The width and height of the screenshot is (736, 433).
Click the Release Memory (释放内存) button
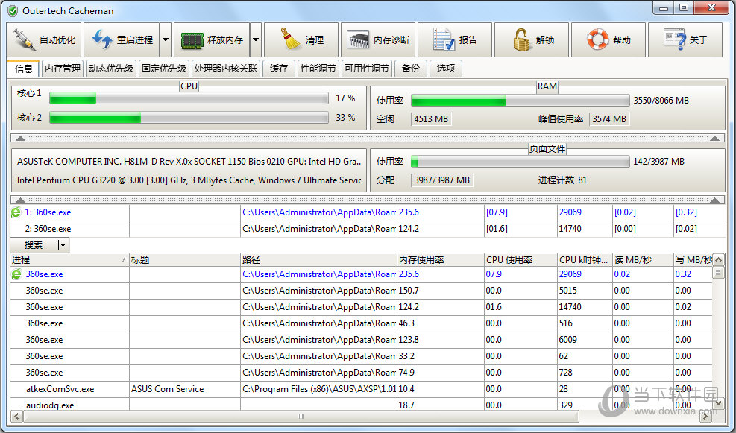[x=212, y=40]
